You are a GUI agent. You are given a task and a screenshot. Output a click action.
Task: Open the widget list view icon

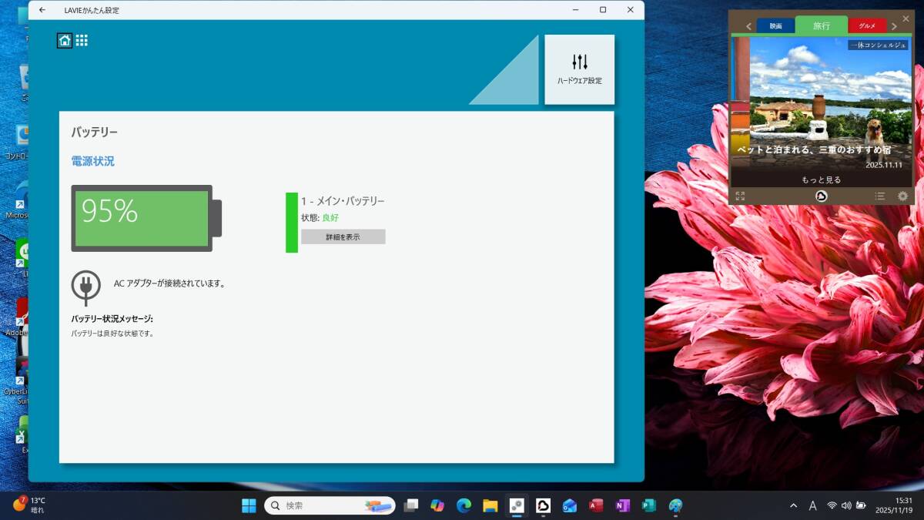tap(879, 196)
